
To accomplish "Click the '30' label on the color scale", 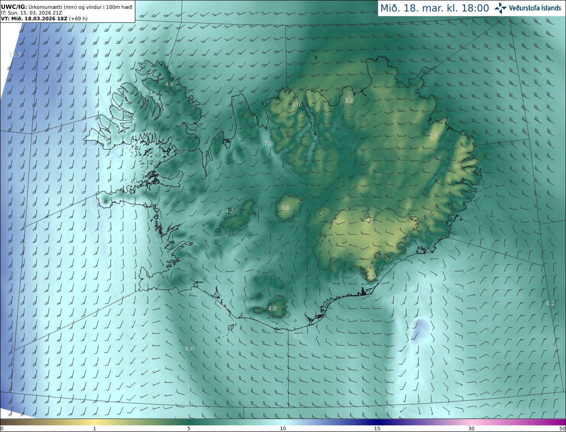I will pyautogui.click(x=471, y=428).
